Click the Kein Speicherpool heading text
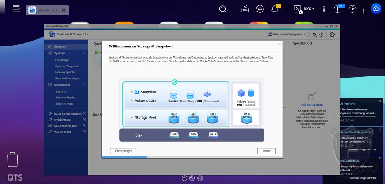The height and width of the screenshot is (184, 385). tap(312, 105)
